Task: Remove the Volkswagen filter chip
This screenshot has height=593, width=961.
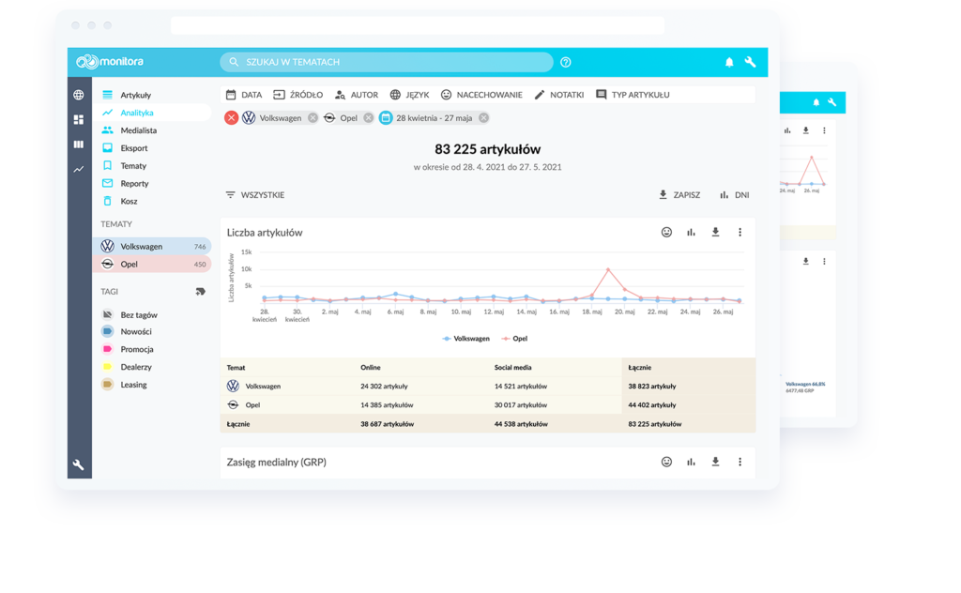Action: pyautogui.click(x=313, y=118)
